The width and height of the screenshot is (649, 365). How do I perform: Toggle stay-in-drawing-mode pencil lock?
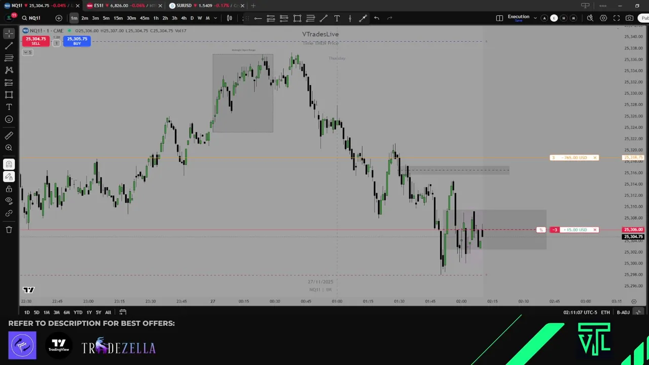tap(9, 176)
